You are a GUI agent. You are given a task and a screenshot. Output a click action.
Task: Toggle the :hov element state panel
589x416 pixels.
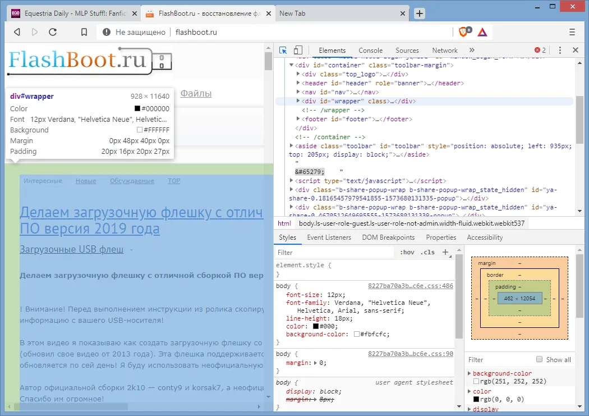[x=407, y=252]
